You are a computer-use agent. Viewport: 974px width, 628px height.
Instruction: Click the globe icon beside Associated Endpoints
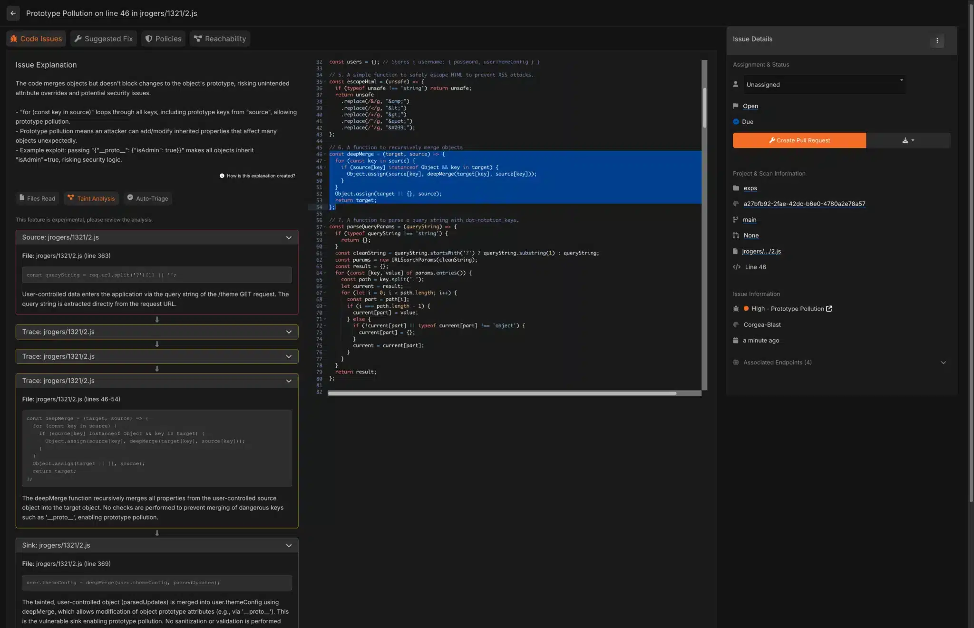click(736, 363)
